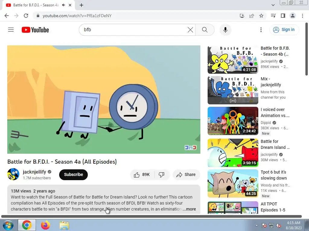Mute the tab via the speaker icon
The width and height of the screenshot is (309, 231).
click(x=63, y=5)
